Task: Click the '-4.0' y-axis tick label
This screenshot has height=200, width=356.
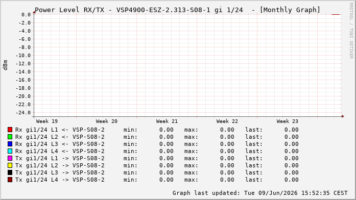Action: [25, 31]
